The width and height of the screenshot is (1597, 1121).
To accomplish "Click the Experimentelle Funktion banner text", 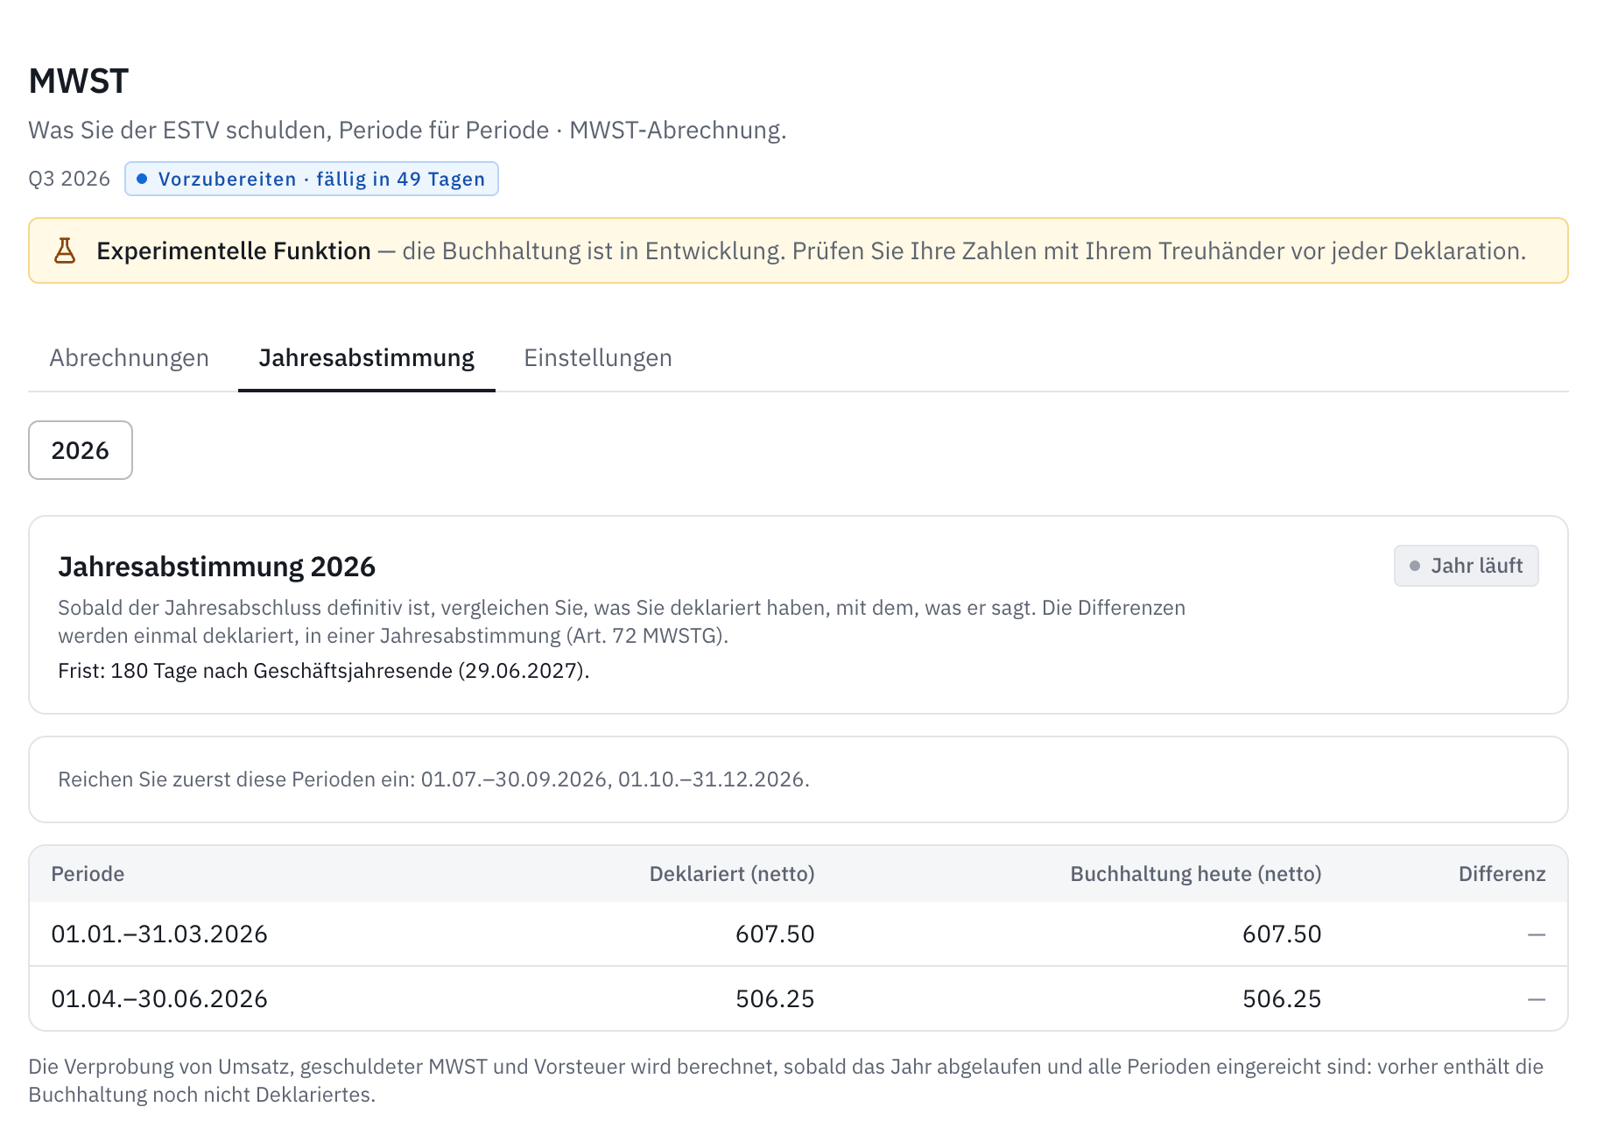I will click(x=811, y=251).
